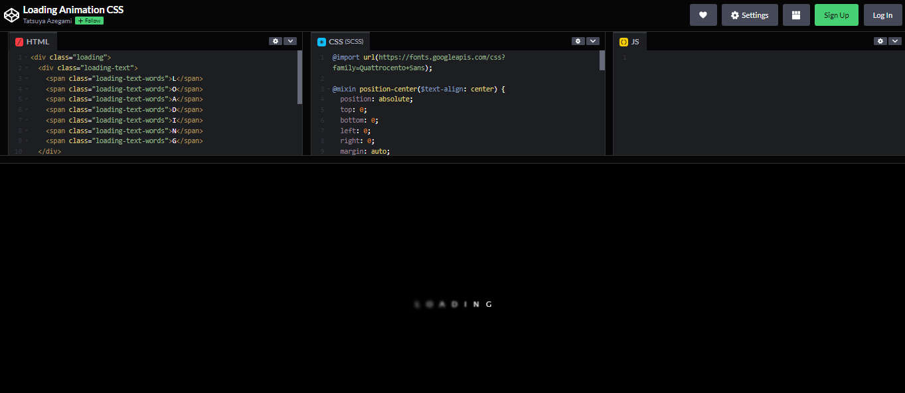Screen dimensions: 905x393
Task: Click the red HTML panel icon
Action: pyautogui.click(x=19, y=42)
